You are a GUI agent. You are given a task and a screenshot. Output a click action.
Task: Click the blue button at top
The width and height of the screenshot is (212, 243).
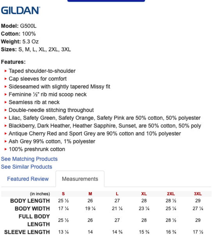106,1
